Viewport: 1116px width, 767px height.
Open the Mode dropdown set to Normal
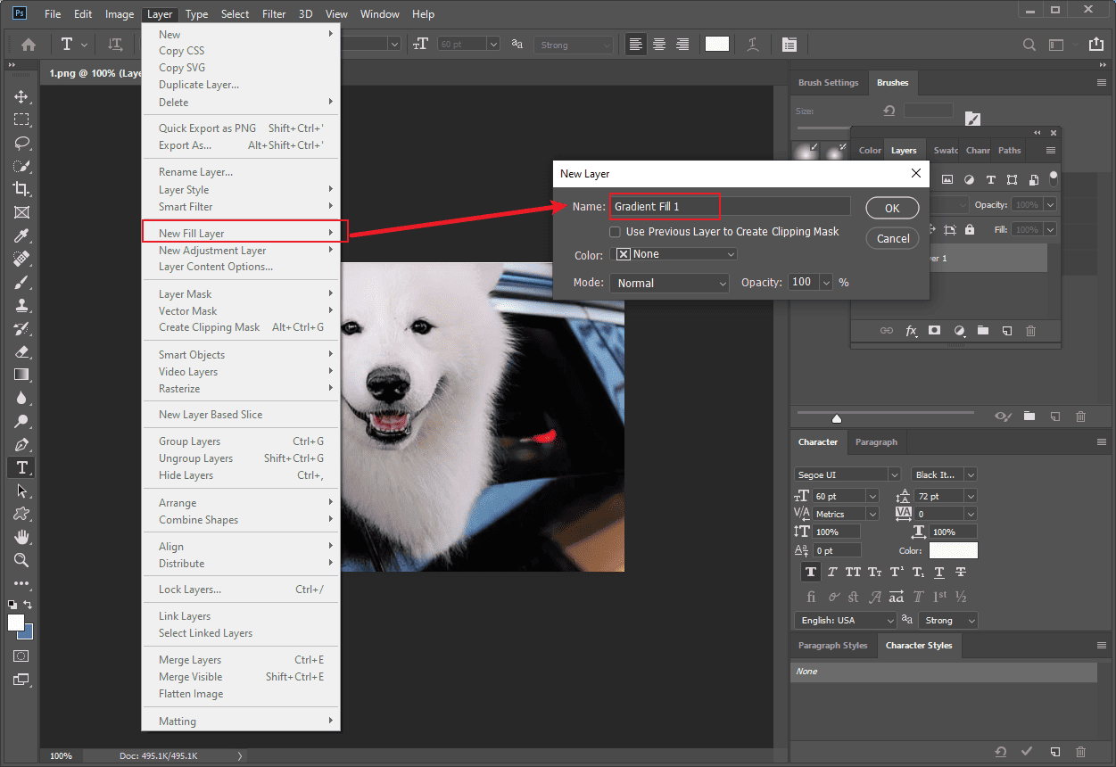[x=669, y=283]
